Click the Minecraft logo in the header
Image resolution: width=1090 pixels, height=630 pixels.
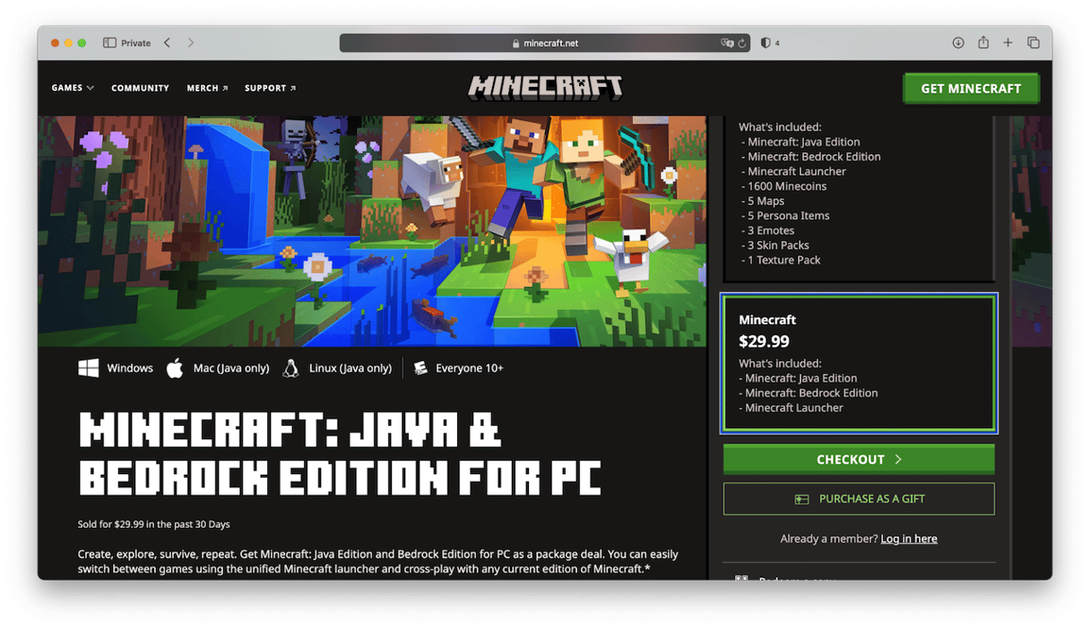545,87
